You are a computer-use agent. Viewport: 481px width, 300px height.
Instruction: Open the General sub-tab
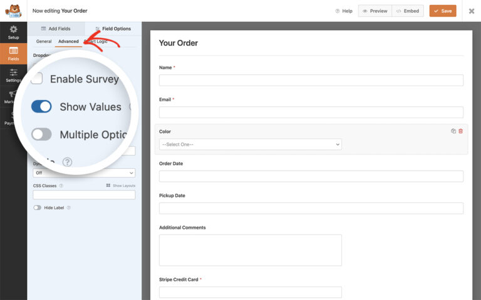44,41
